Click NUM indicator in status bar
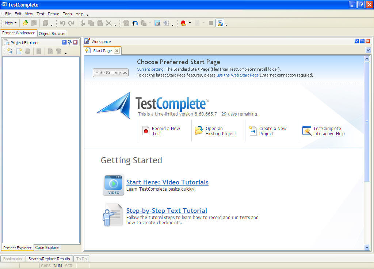 [x=58, y=266]
